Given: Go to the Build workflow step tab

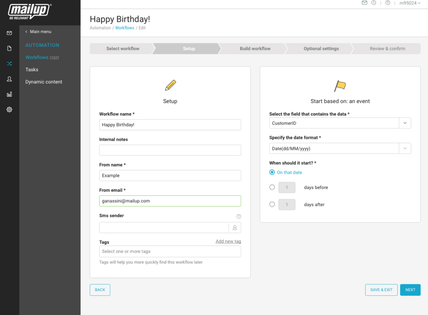Looking at the screenshot, I should click(x=255, y=49).
